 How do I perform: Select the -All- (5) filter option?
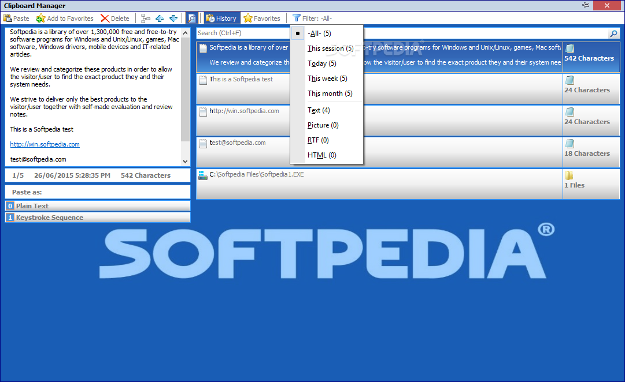pos(327,33)
